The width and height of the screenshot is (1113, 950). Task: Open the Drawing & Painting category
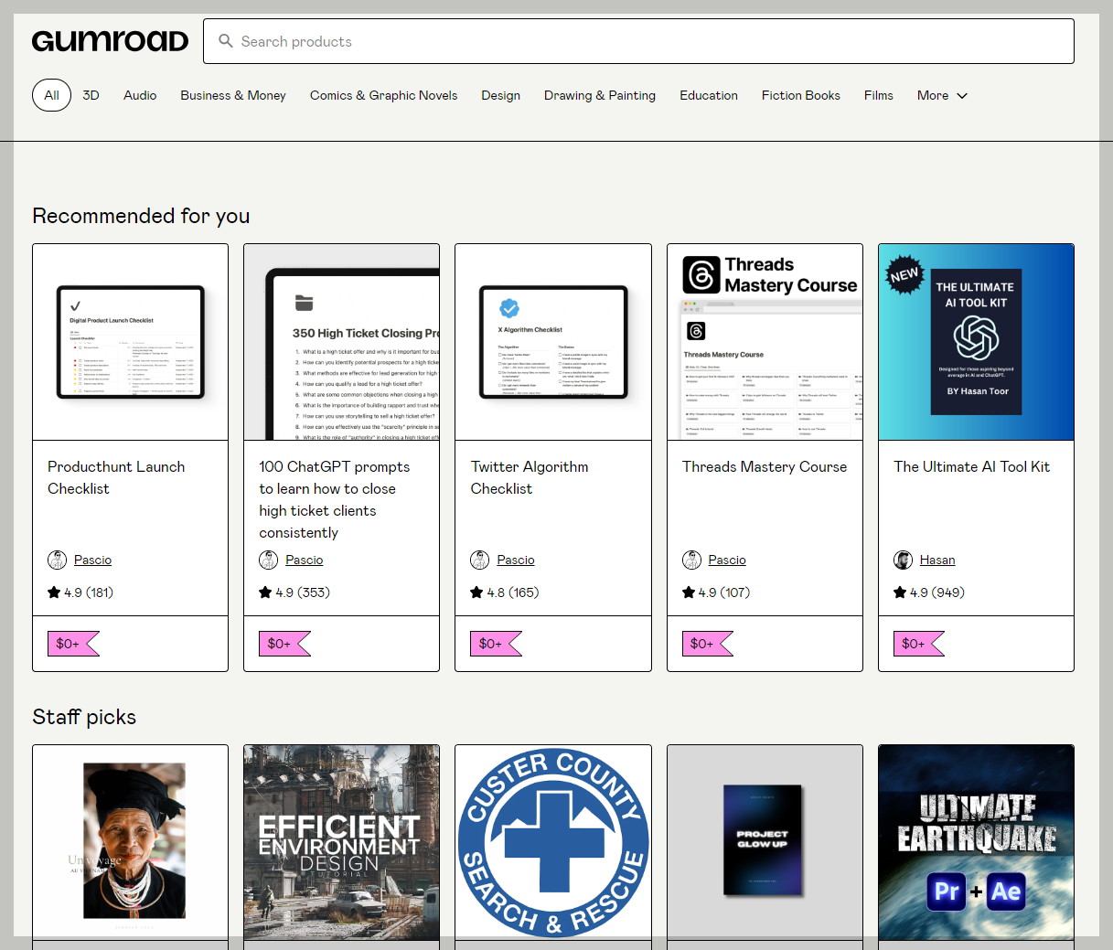pyautogui.click(x=600, y=95)
